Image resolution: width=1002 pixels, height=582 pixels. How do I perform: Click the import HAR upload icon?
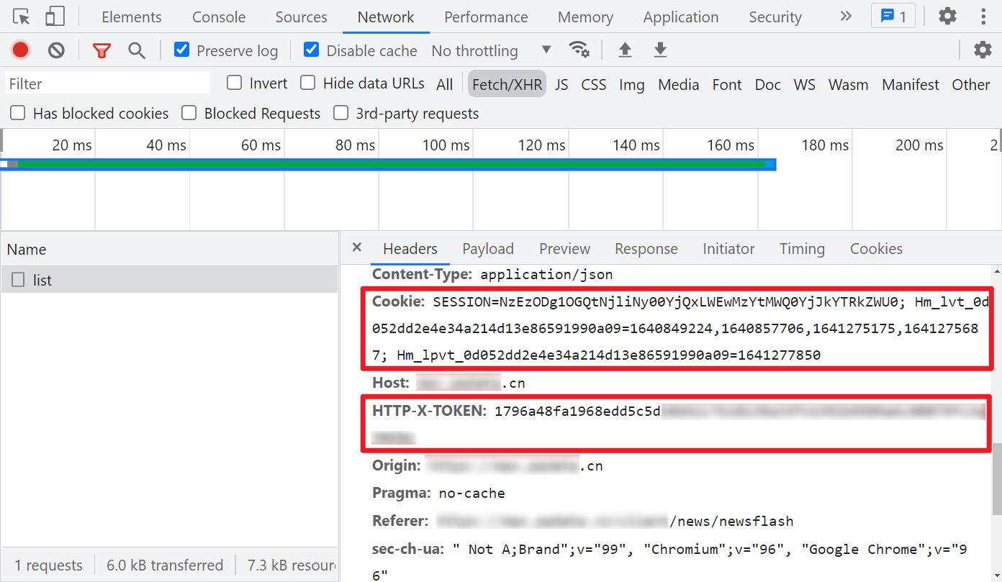625,50
